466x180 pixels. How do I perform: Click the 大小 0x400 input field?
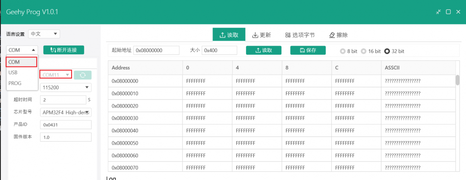click(x=219, y=50)
